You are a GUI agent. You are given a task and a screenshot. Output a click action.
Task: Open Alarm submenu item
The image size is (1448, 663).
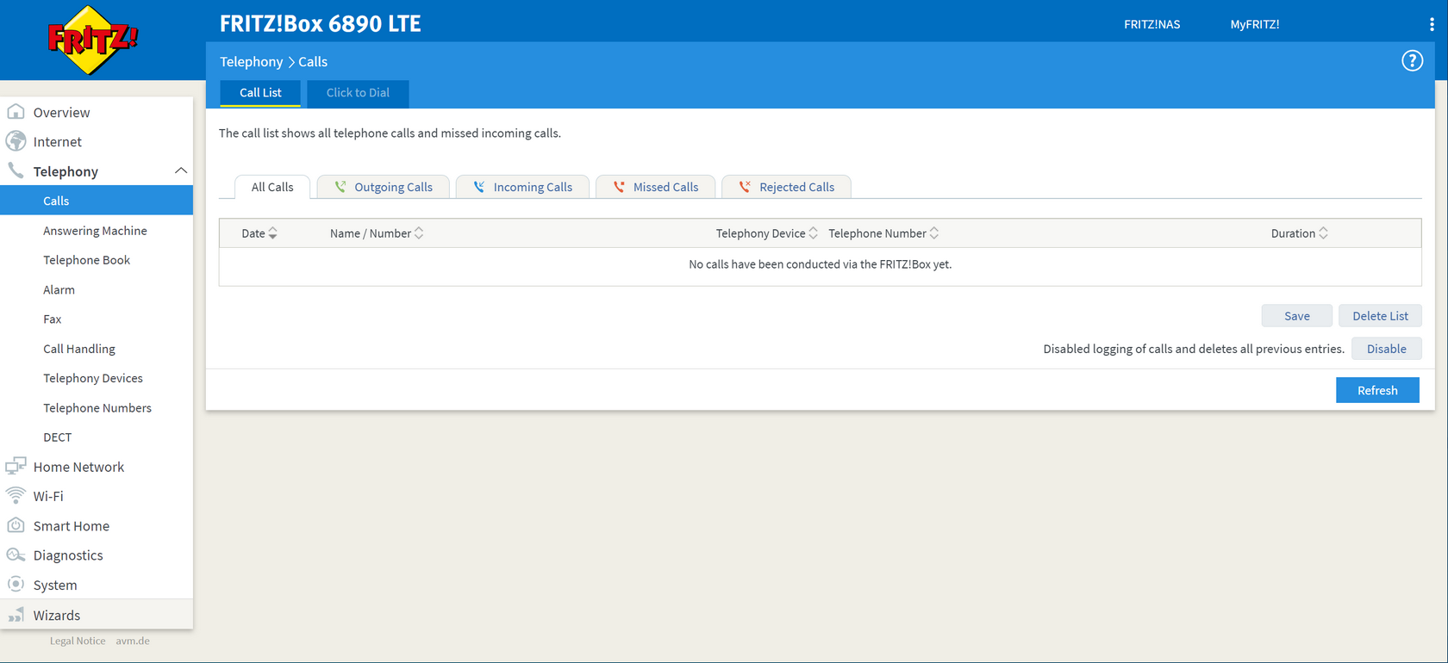[97, 289]
